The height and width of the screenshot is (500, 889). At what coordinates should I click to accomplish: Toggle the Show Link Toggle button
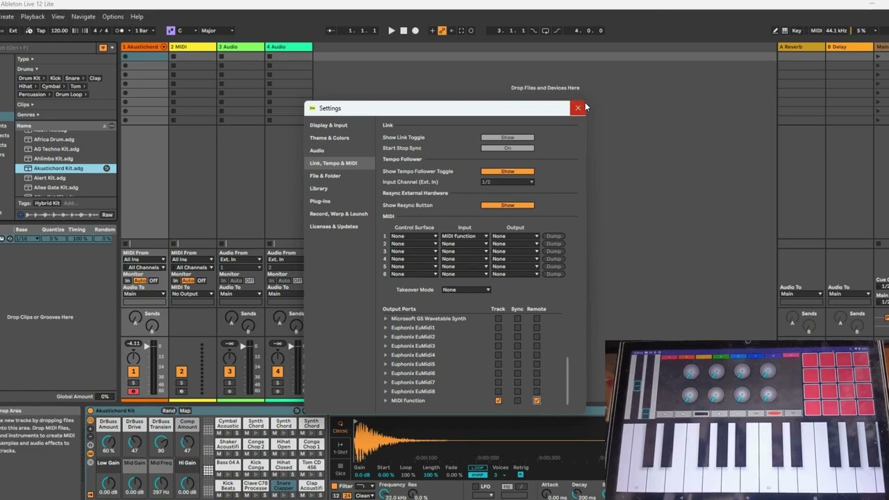click(508, 137)
